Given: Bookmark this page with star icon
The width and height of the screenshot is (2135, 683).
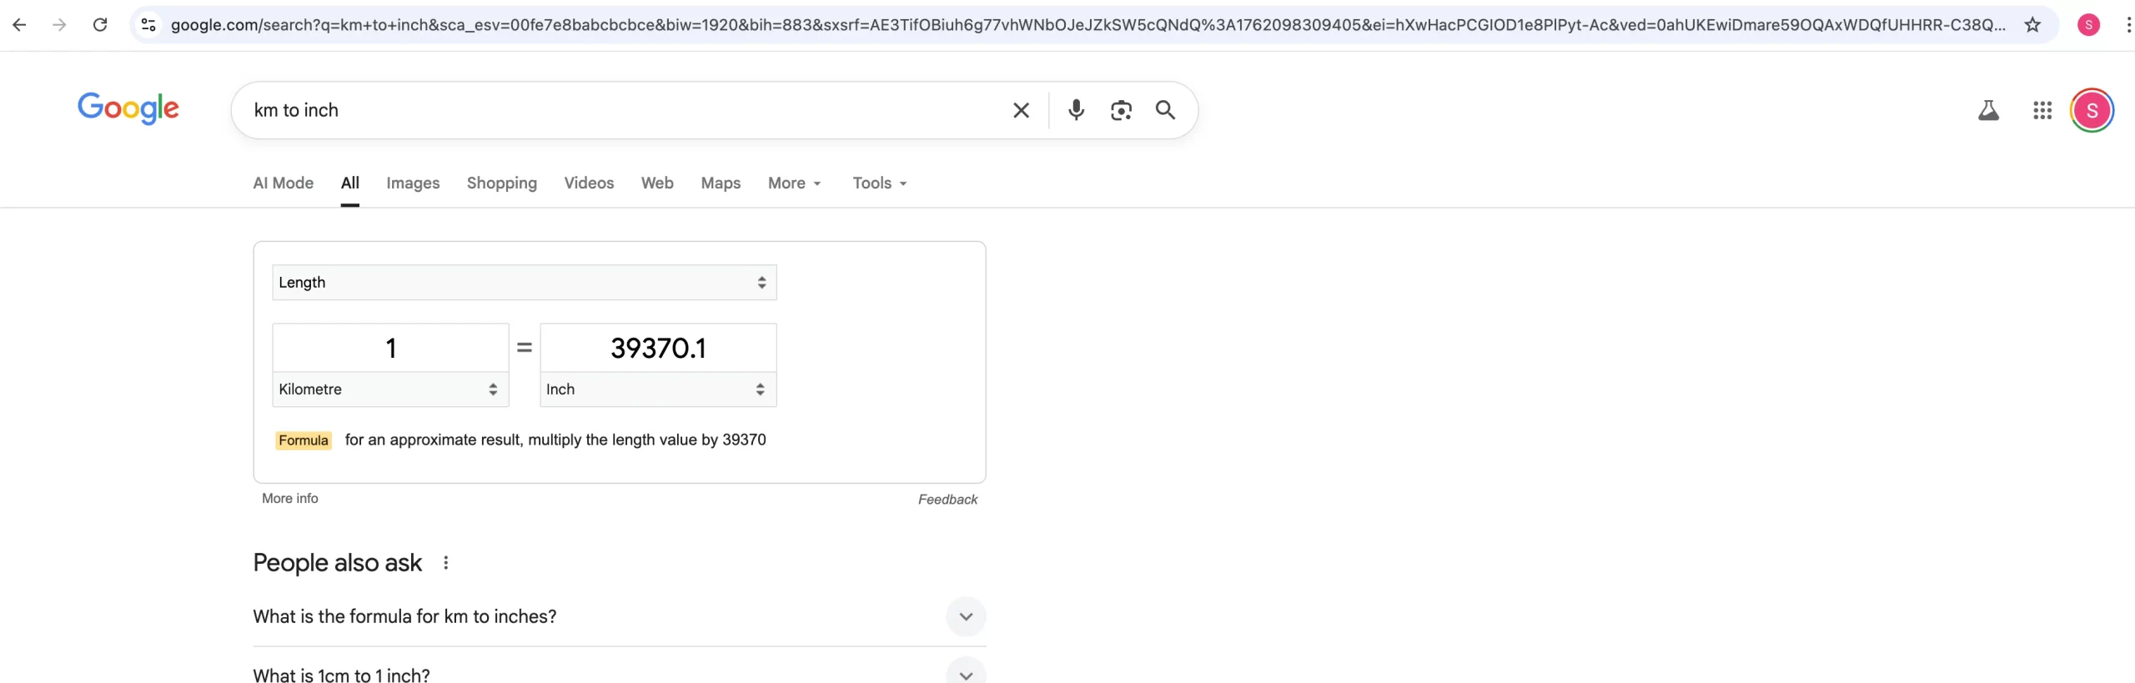Looking at the screenshot, I should tap(2032, 25).
